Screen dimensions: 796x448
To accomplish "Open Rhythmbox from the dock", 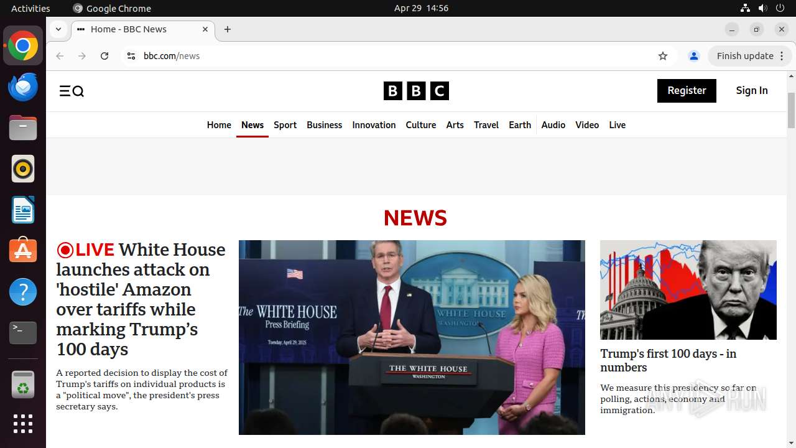I will click(x=23, y=169).
